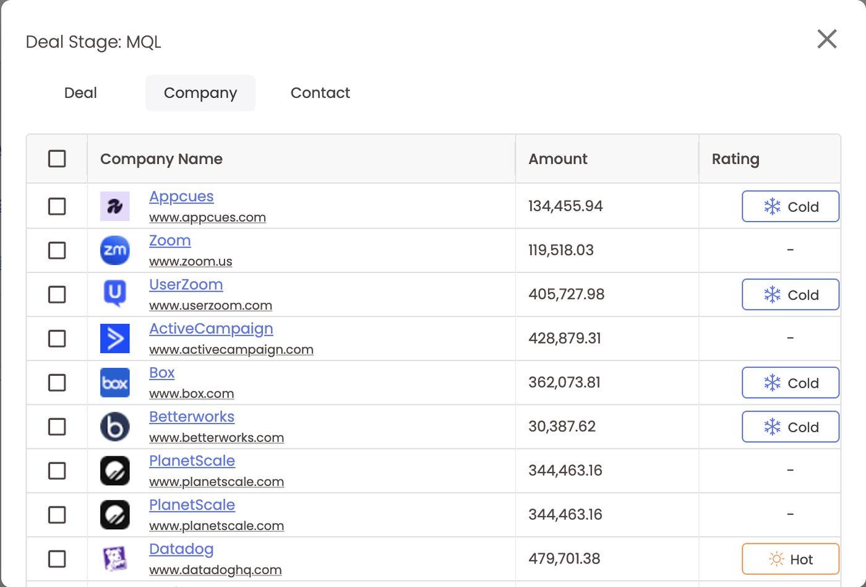
Task: Click the amount 134,455.94 for Appcues
Action: (x=565, y=206)
